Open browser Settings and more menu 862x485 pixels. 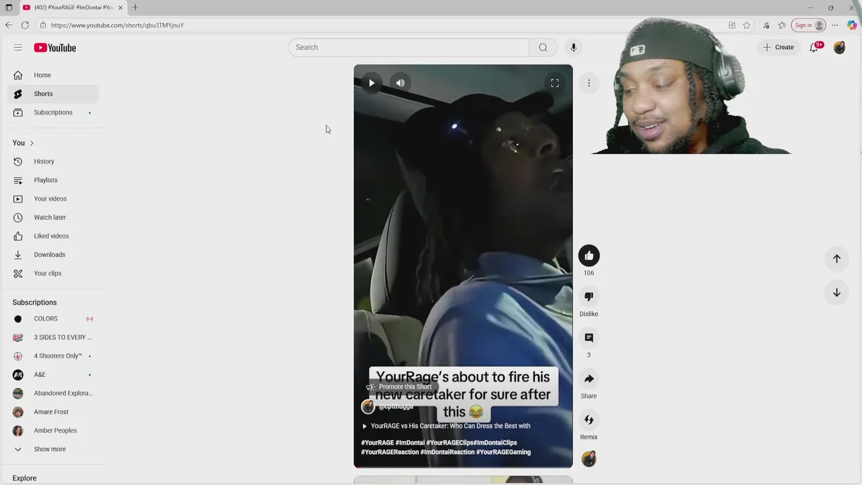click(835, 25)
